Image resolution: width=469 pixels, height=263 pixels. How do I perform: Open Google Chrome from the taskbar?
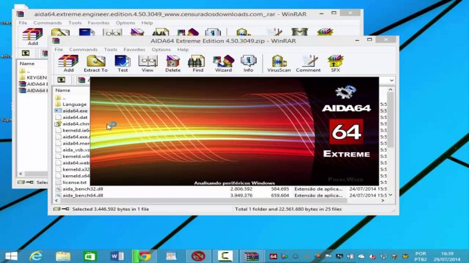145,256
